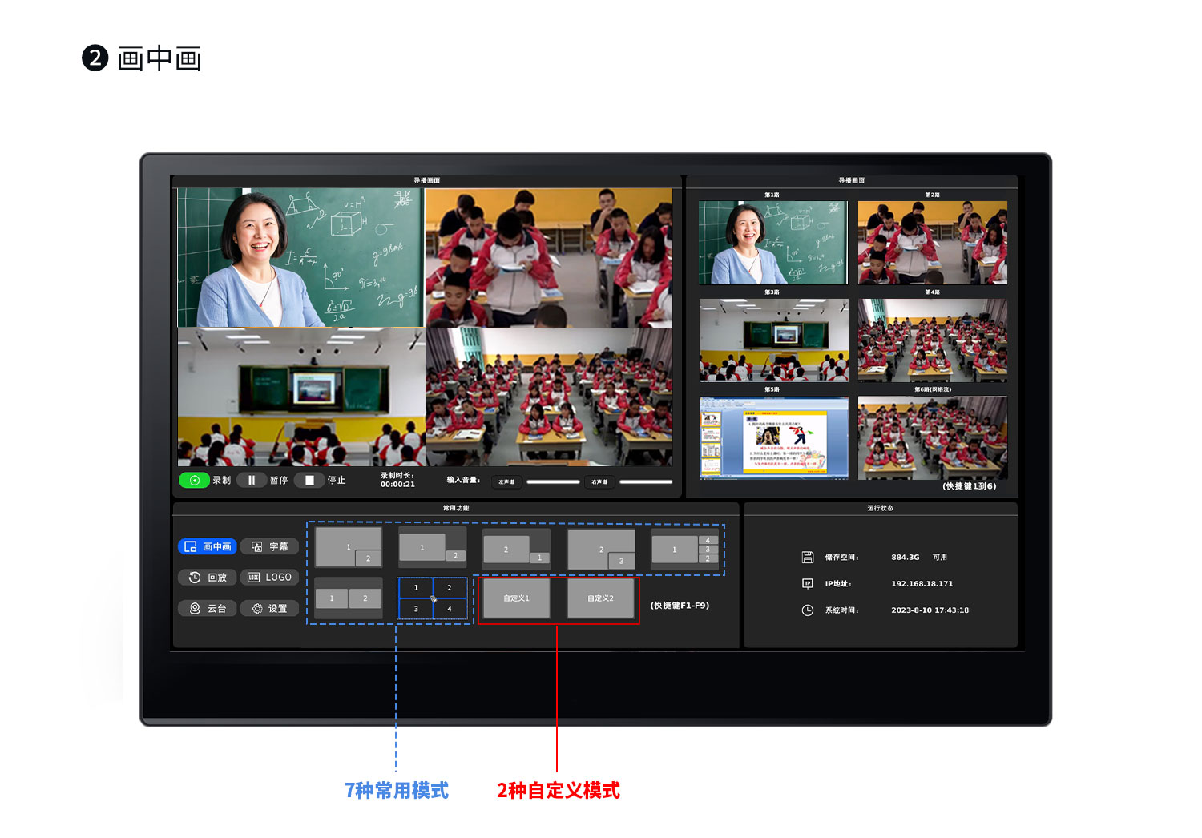This screenshot has width=1202, height=838.
Task: Select the 第2路 student close-up preview
Action: pos(933,242)
